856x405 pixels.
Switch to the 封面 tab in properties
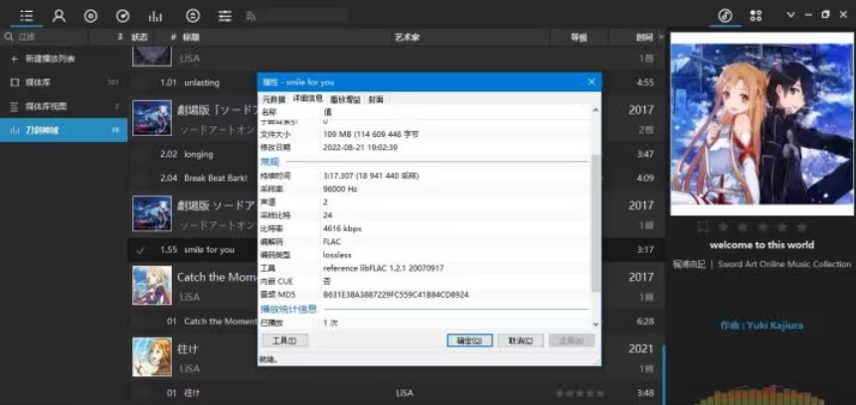(x=376, y=99)
